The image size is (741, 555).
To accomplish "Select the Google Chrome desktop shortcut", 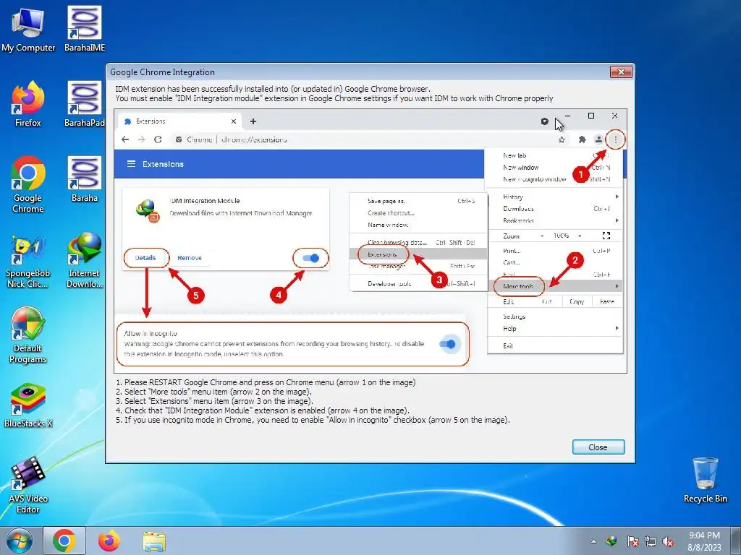I will 28,184.
